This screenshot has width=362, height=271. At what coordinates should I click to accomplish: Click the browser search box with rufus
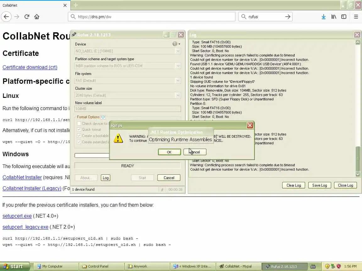pos(265,17)
